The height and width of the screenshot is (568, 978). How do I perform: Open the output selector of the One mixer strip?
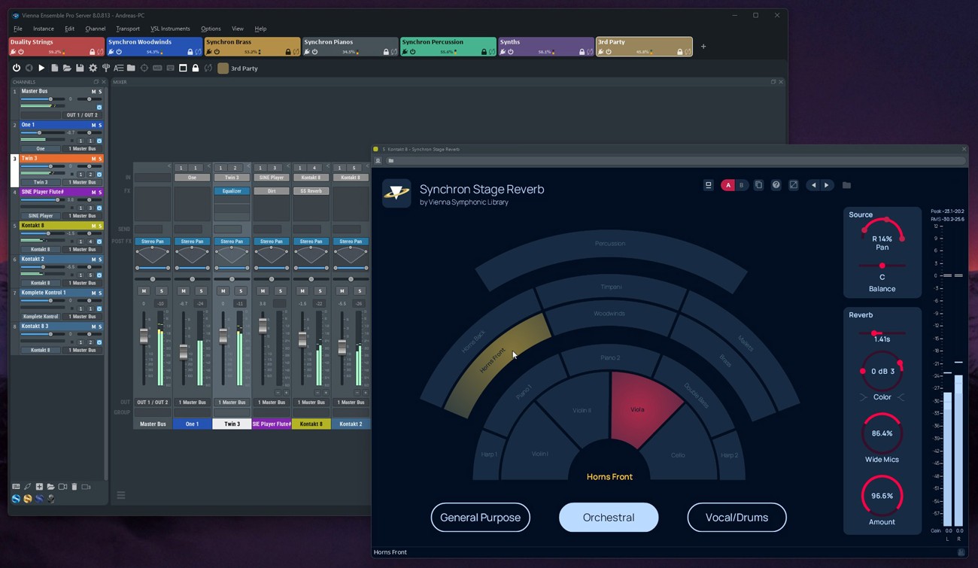(192, 402)
